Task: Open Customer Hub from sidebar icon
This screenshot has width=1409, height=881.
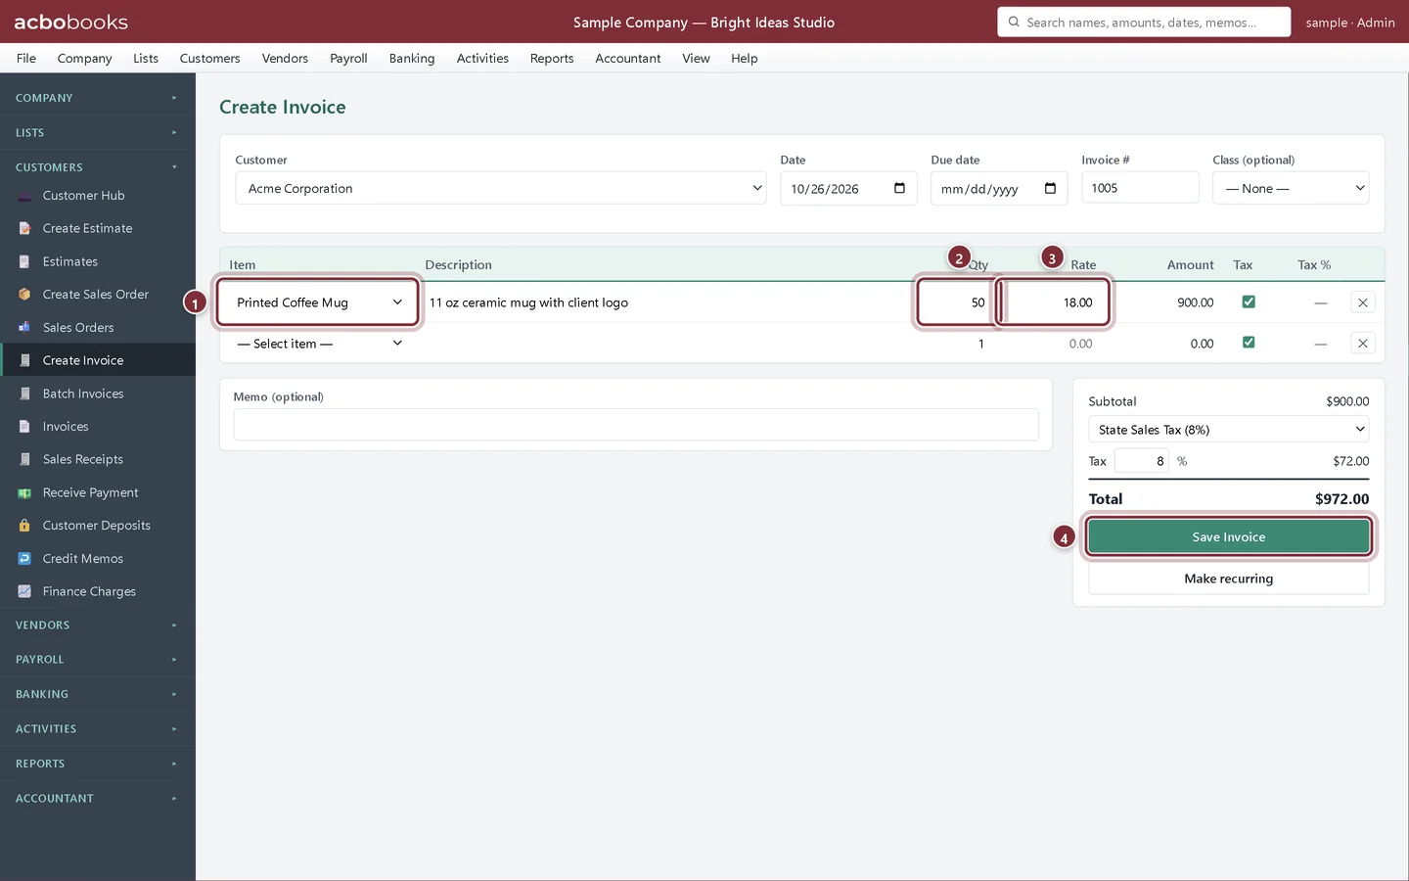Action: (24, 196)
